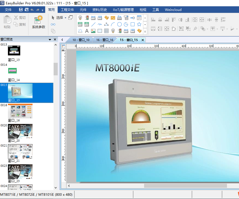Expand the object gallery more button
Viewport: 239px width, 199px height.
(145, 31)
